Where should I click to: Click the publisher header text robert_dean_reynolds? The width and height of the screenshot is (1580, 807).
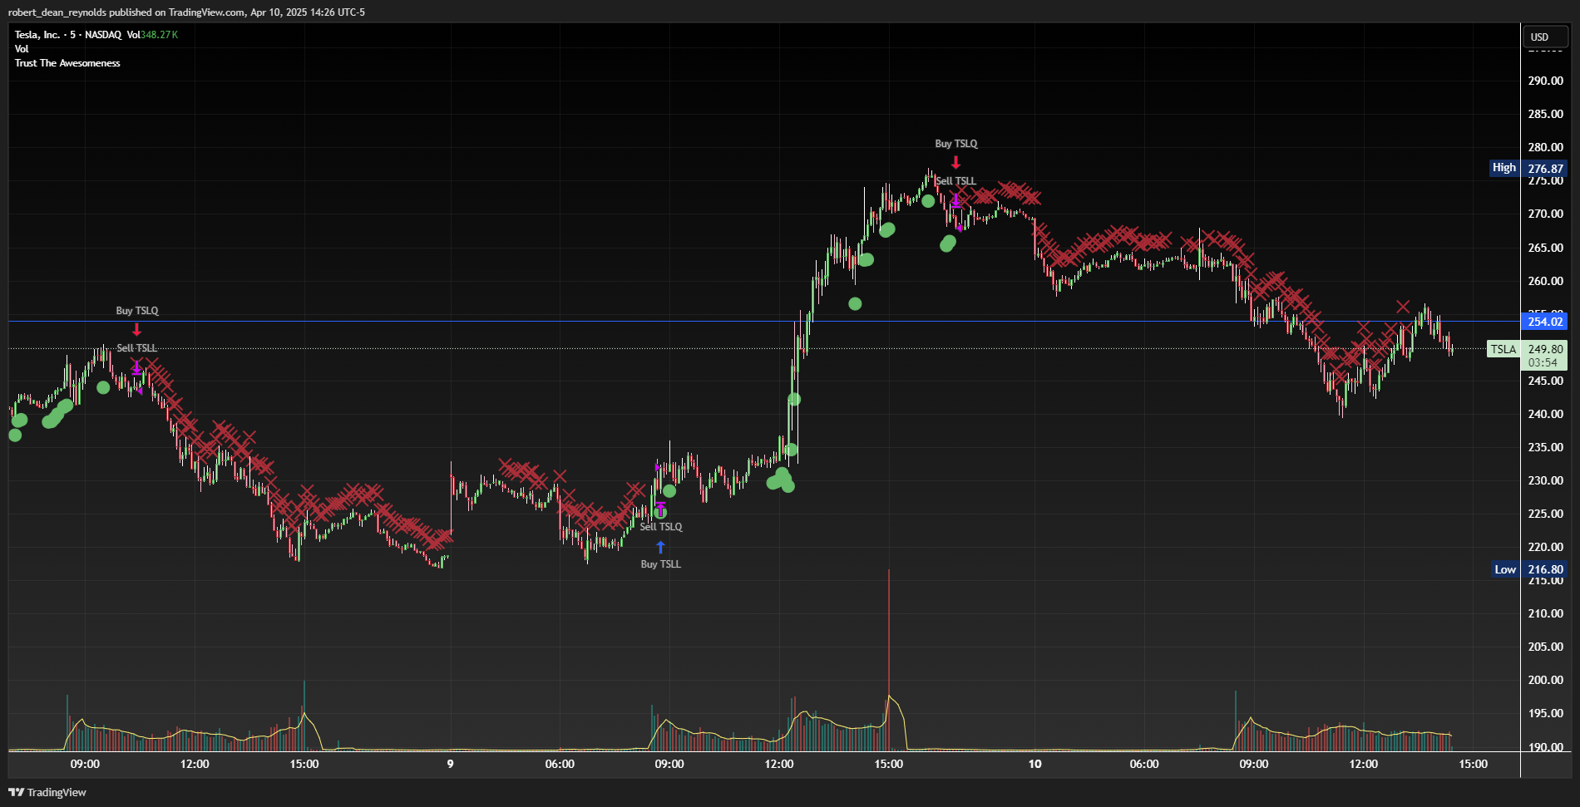[57, 12]
